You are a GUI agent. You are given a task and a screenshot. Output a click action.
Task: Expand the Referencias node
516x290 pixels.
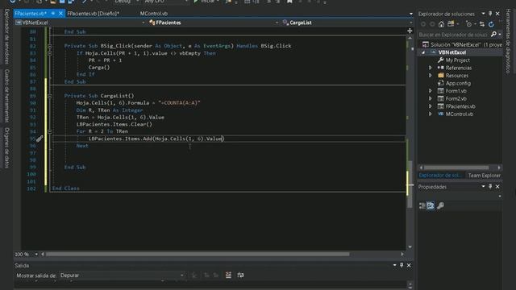[x=430, y=68]
